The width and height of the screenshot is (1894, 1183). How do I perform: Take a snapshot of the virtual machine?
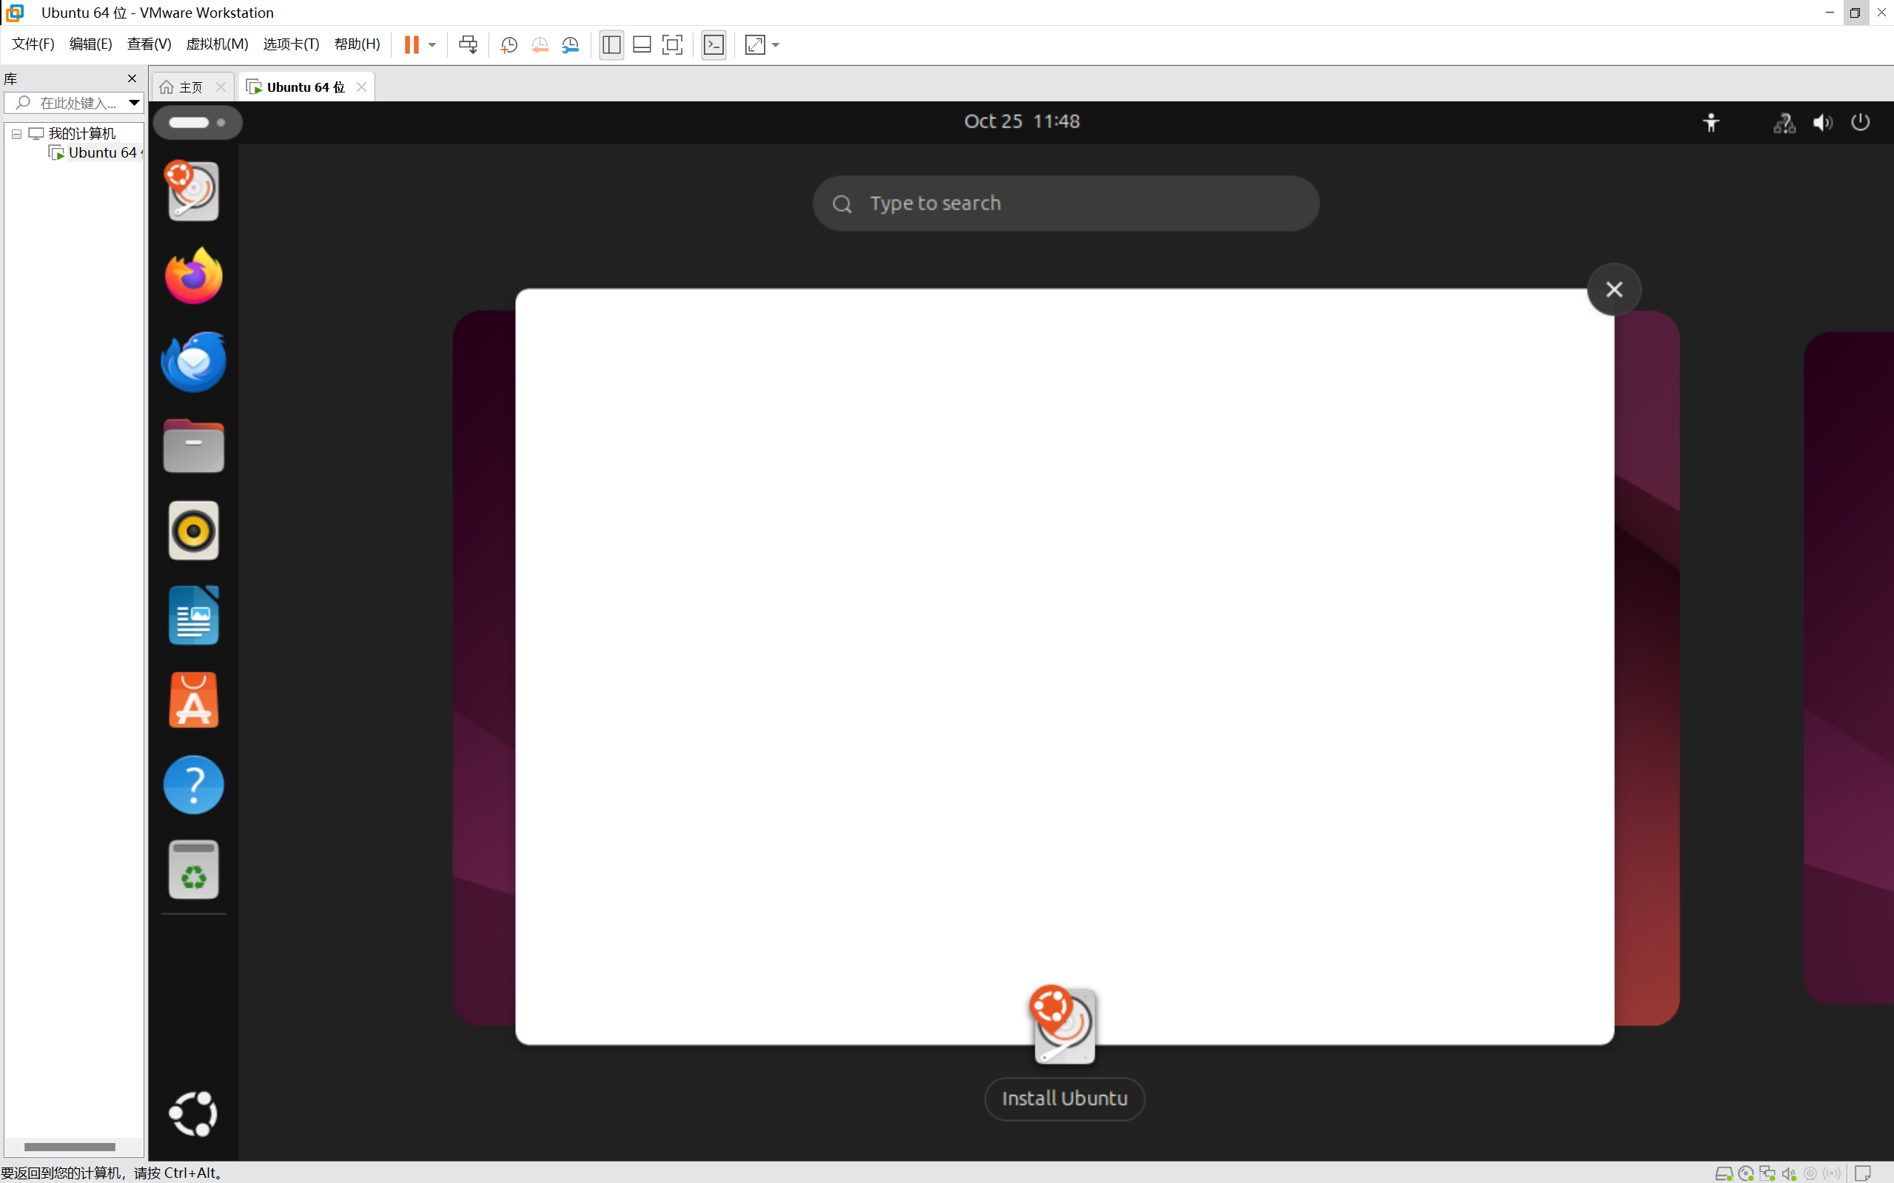508,44
